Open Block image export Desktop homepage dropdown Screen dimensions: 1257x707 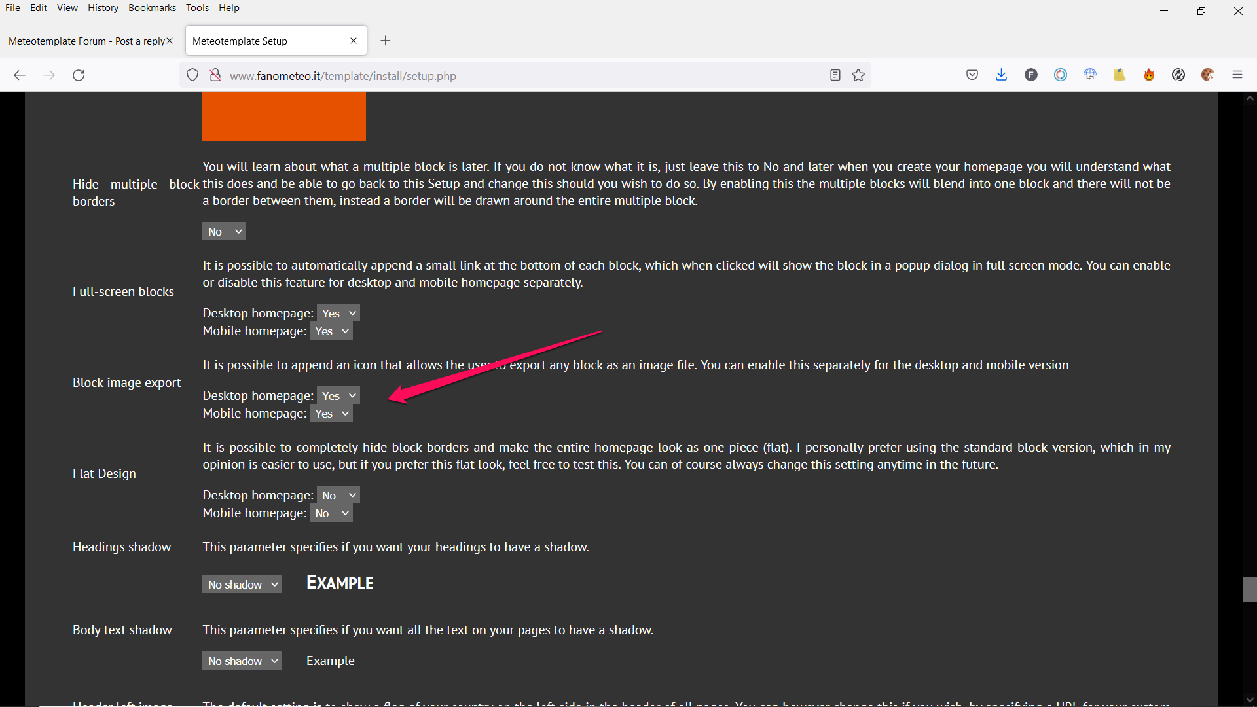(x=338, y=396)
